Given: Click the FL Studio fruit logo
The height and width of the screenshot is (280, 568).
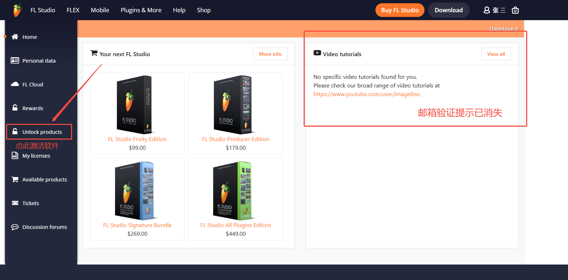Looking at the screenshot, I should pyautogui.click(x=17, y=10).
